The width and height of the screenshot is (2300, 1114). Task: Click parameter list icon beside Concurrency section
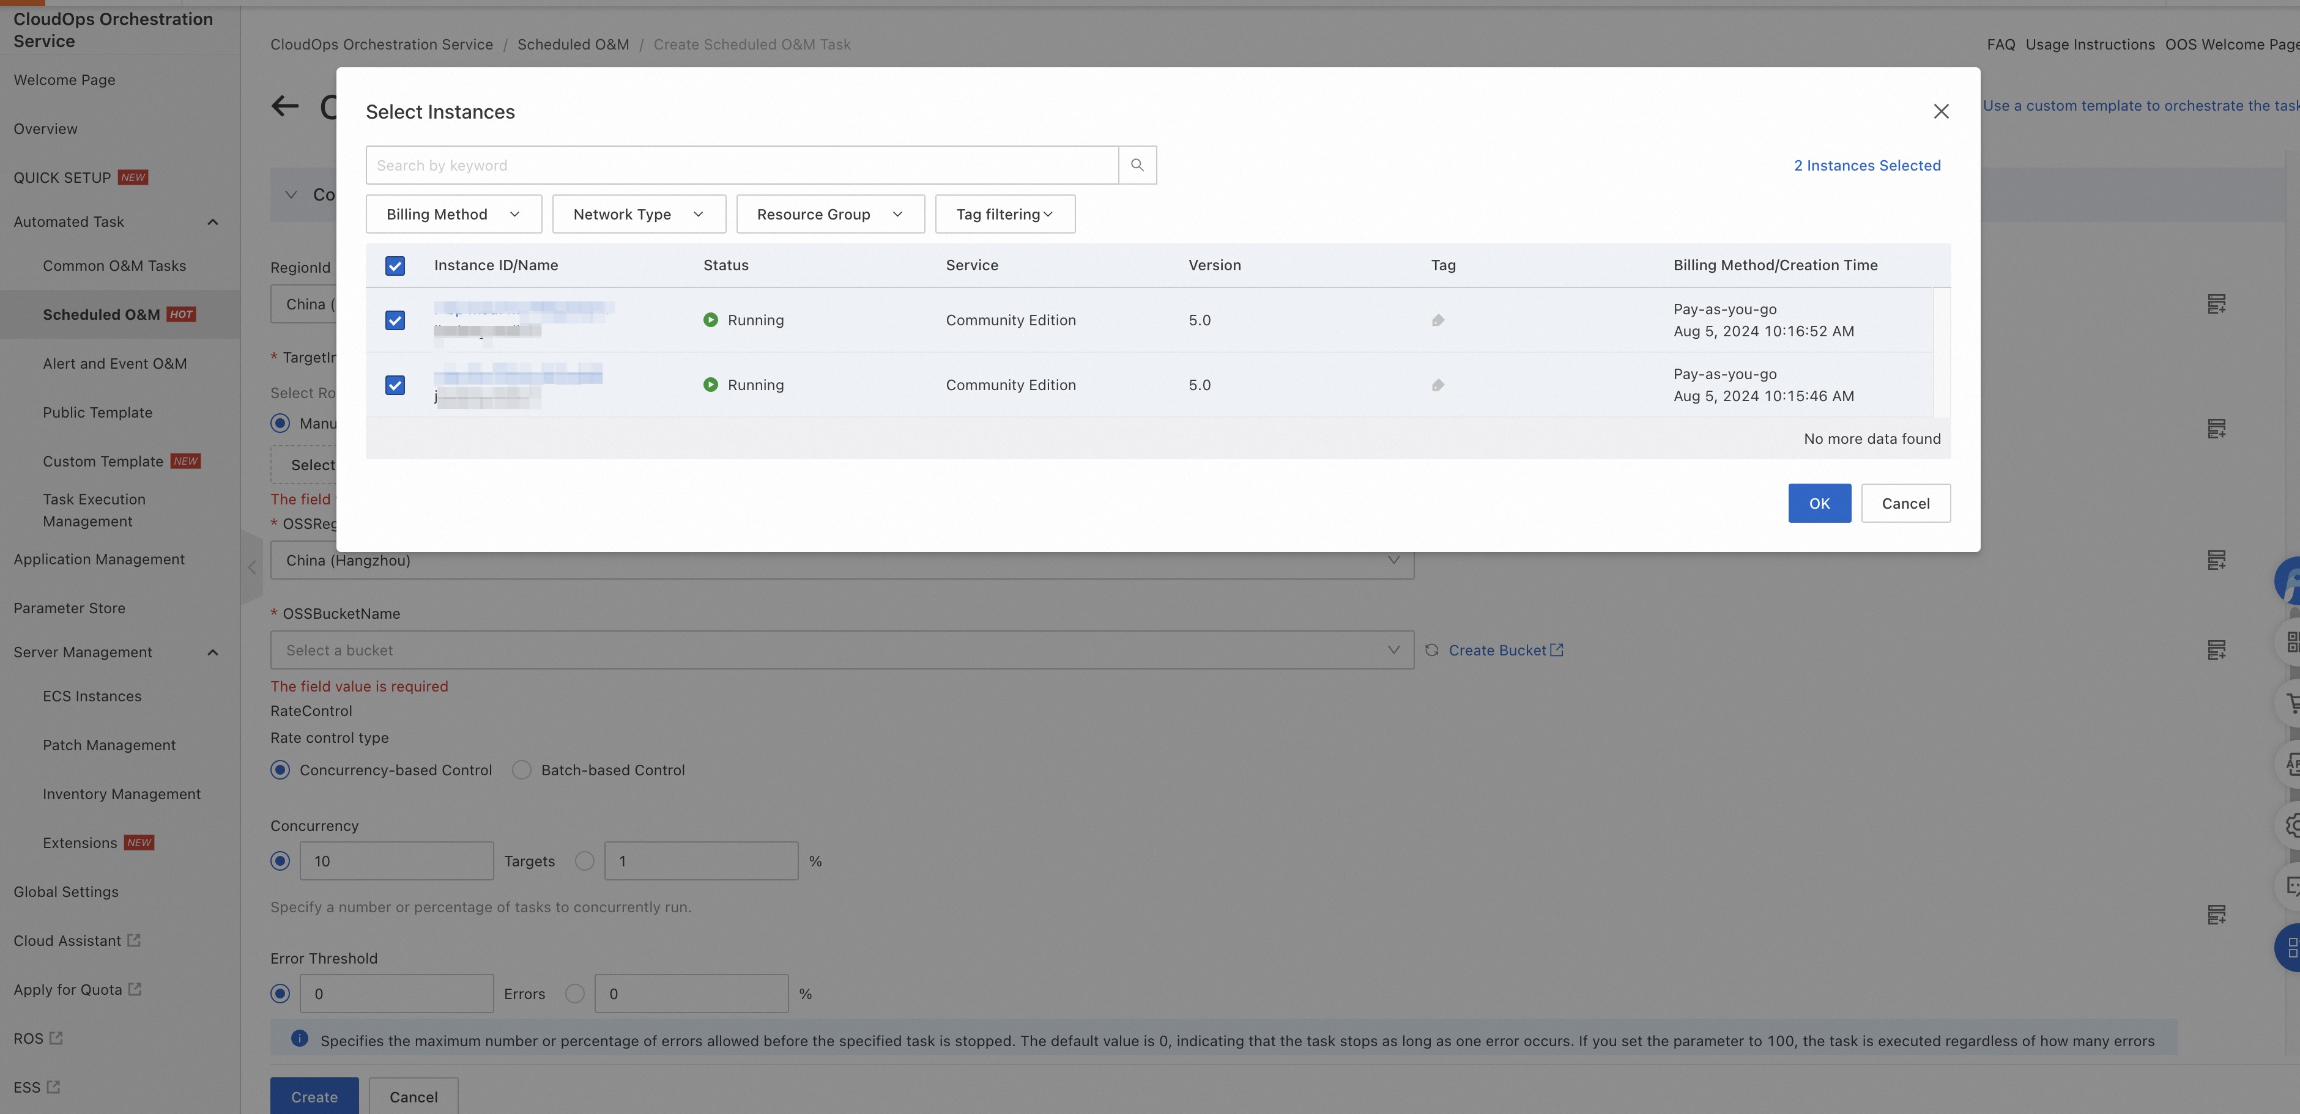coord(2216,915)
